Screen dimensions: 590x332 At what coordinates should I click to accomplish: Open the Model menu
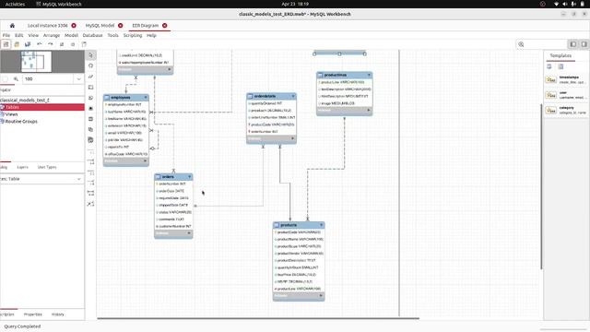click(x=71, y=35)
